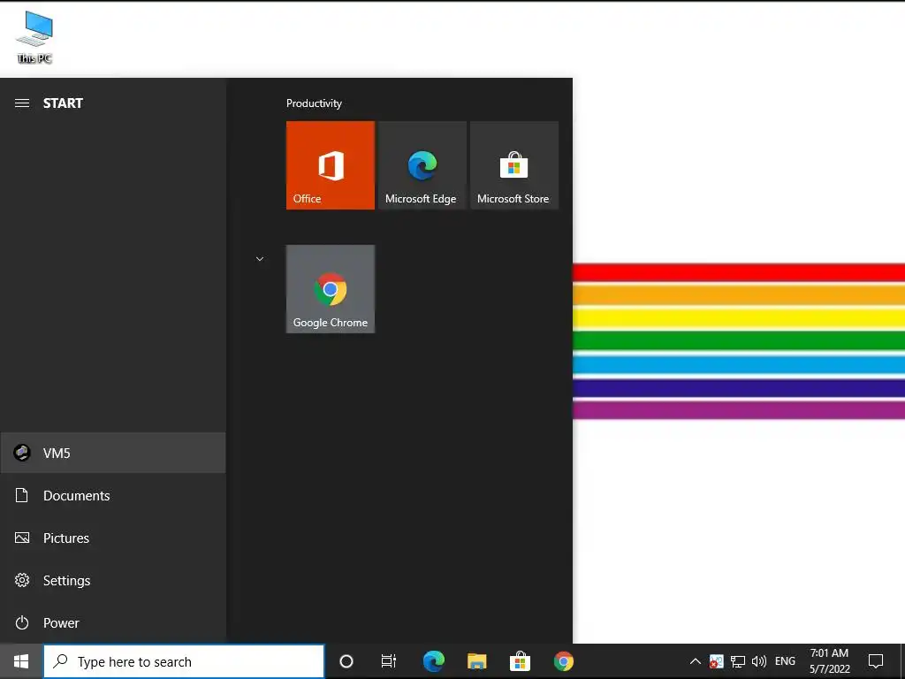Focus the Type here to search box
The height and width of the screenshot is (679, 905).
(184, 661)
